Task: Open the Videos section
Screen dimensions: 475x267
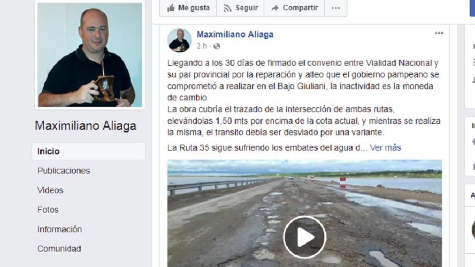Action: (50, 190)
